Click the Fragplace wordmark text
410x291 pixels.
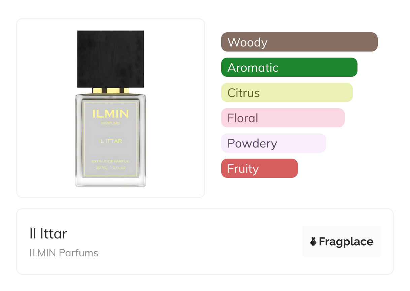(346, 241)
